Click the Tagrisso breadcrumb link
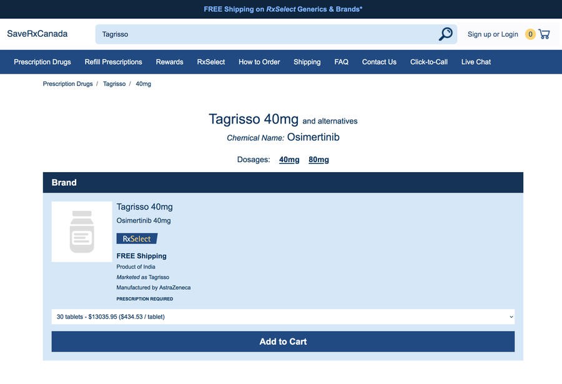The image size is (562, 384). (x=114, y=84)
